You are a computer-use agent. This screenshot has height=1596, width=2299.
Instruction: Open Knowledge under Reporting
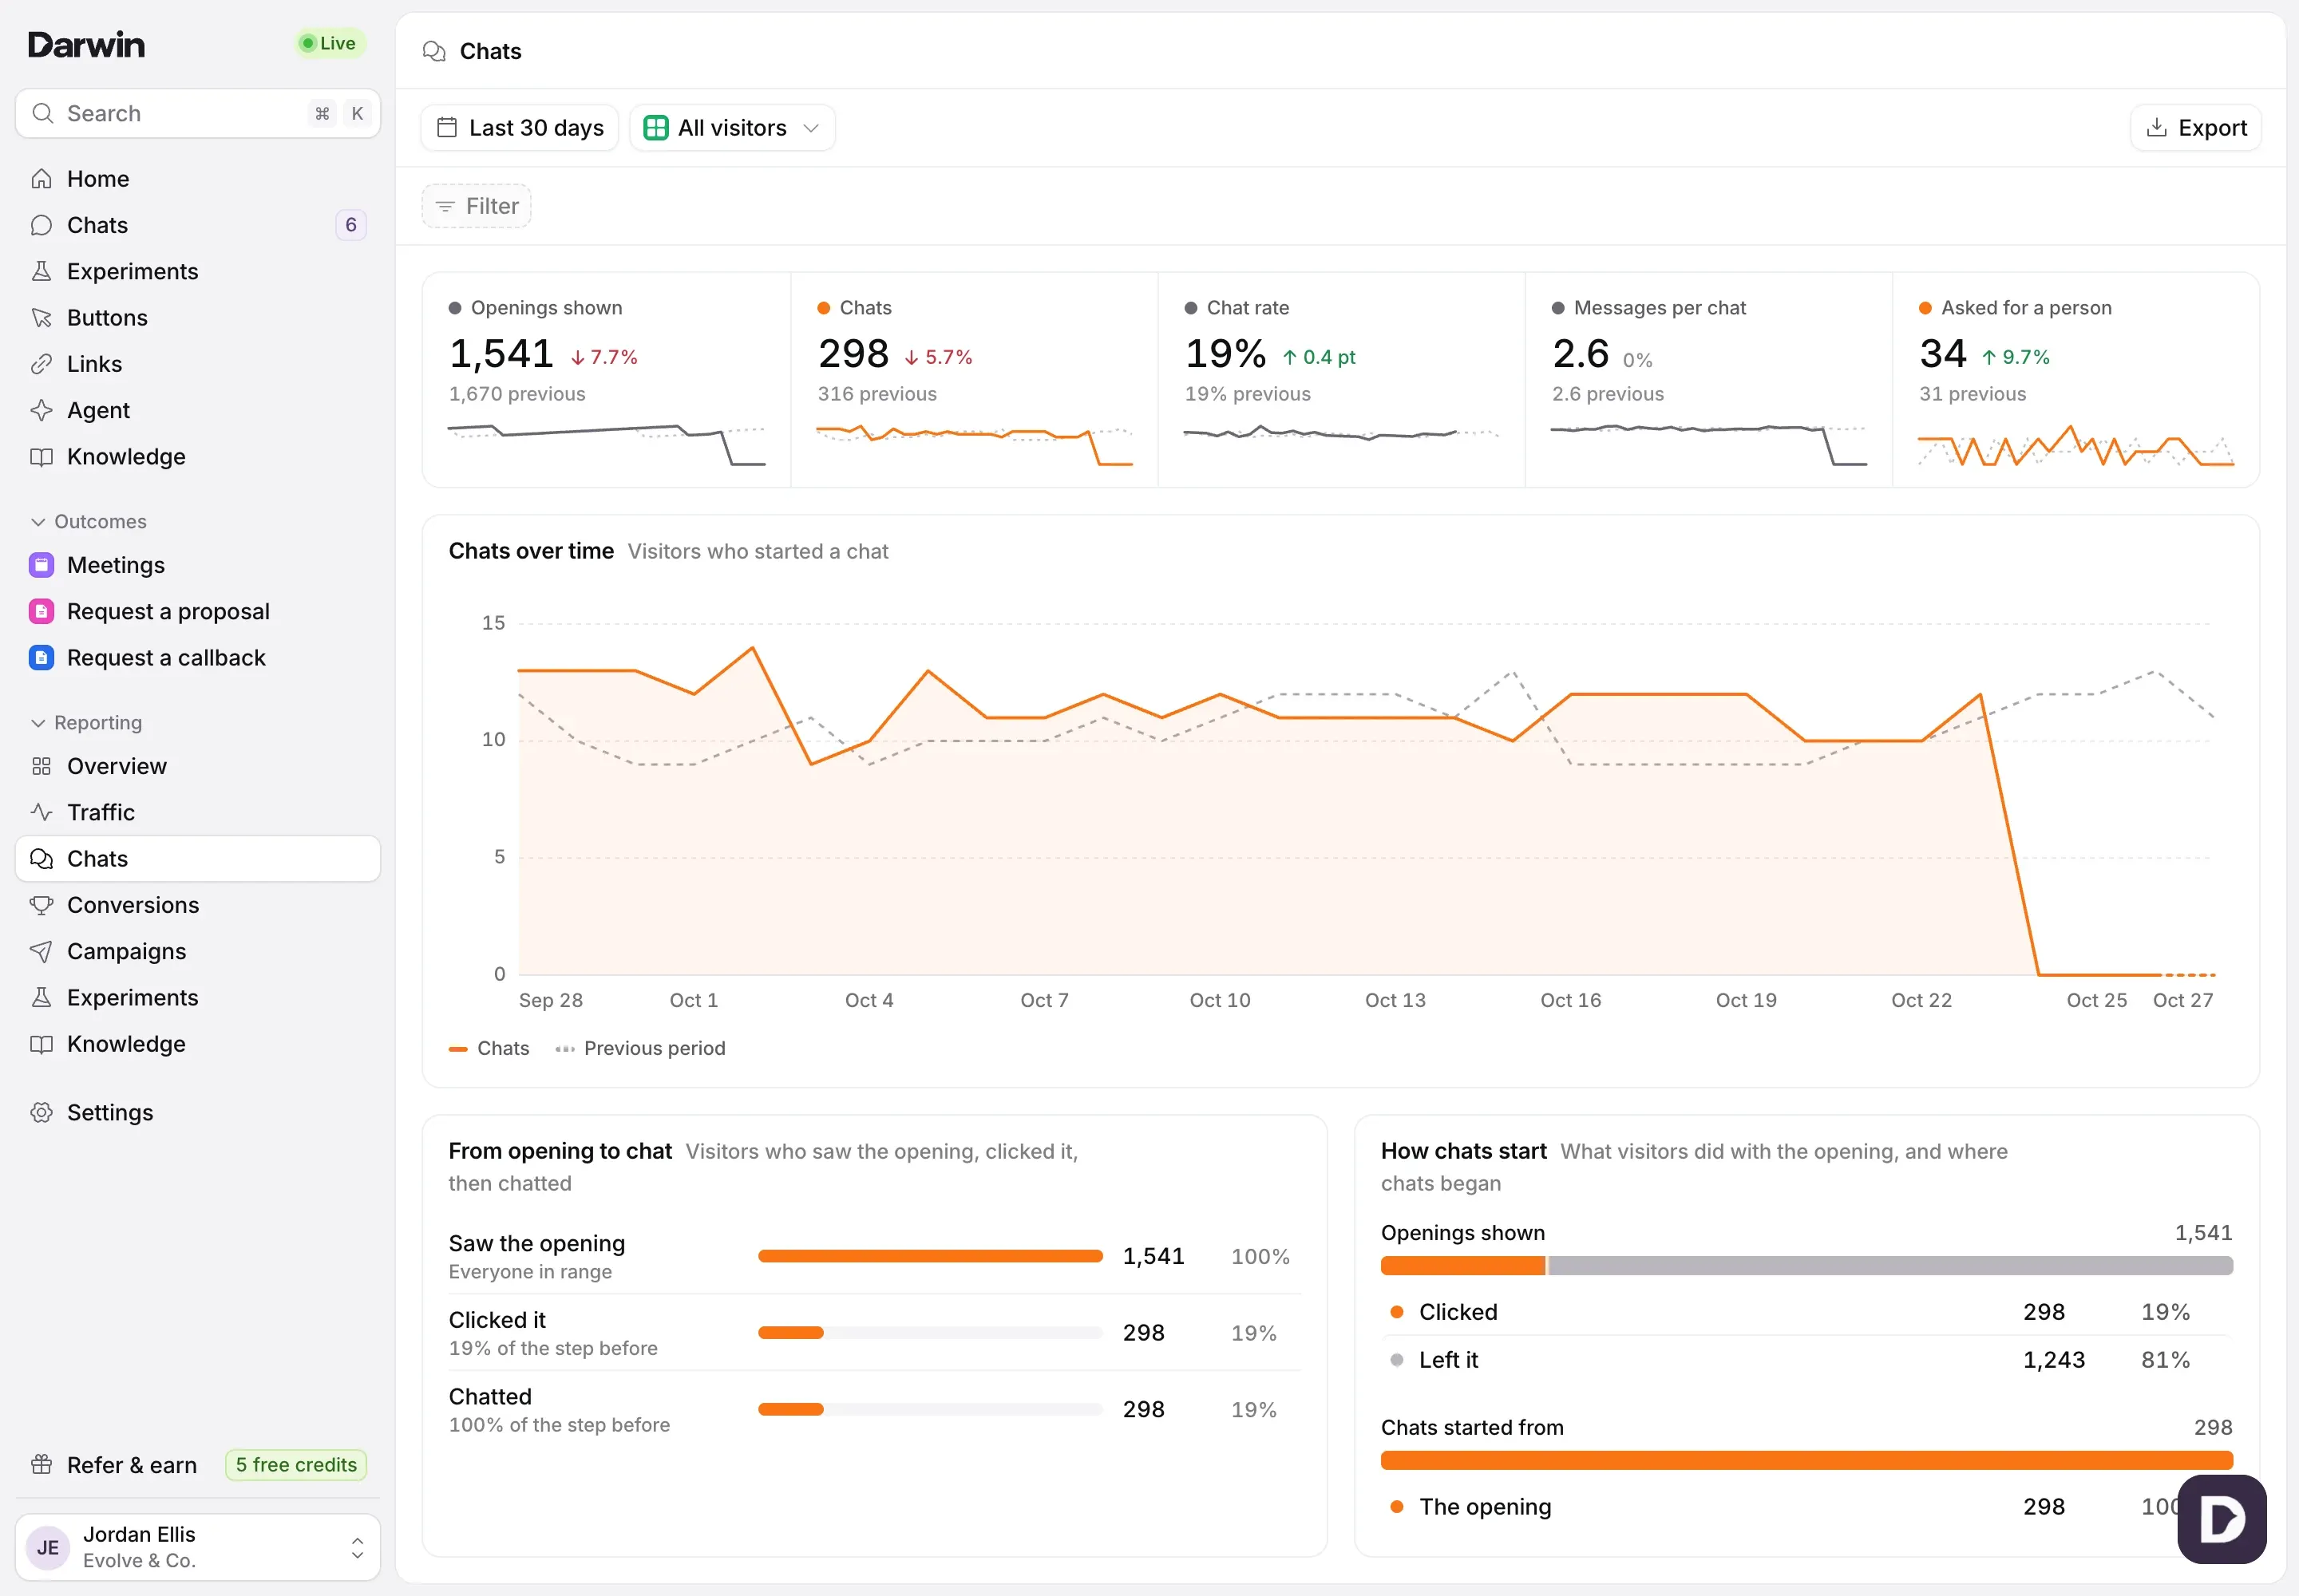coord(197,1044)
